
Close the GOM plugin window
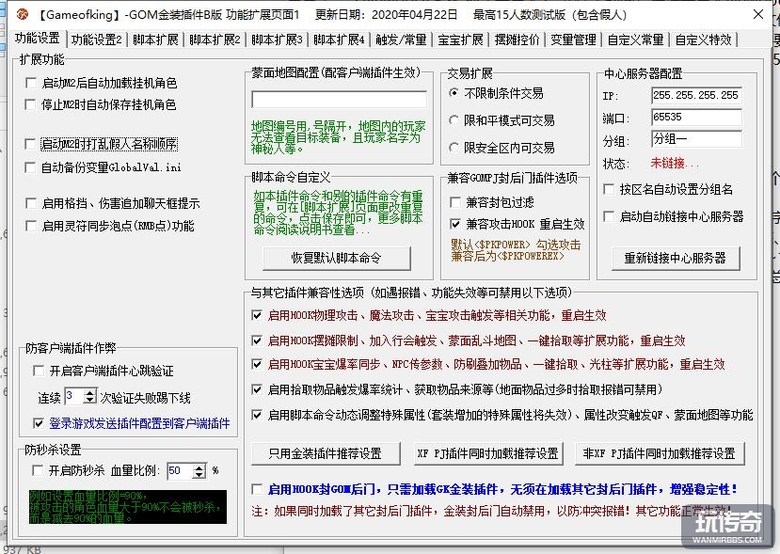click(x=757, y=14)
